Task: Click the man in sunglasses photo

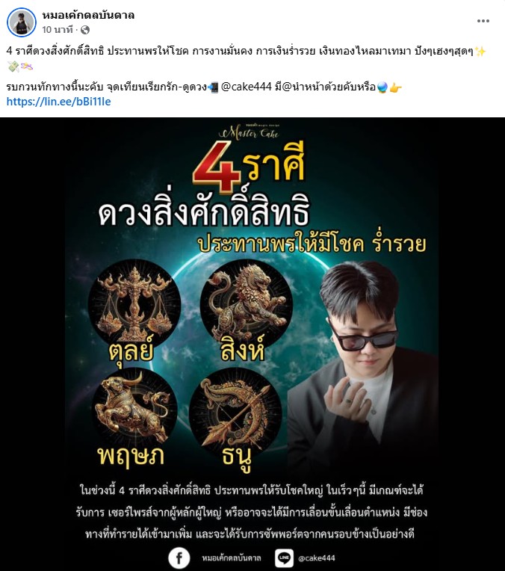Action: (362, 364)
